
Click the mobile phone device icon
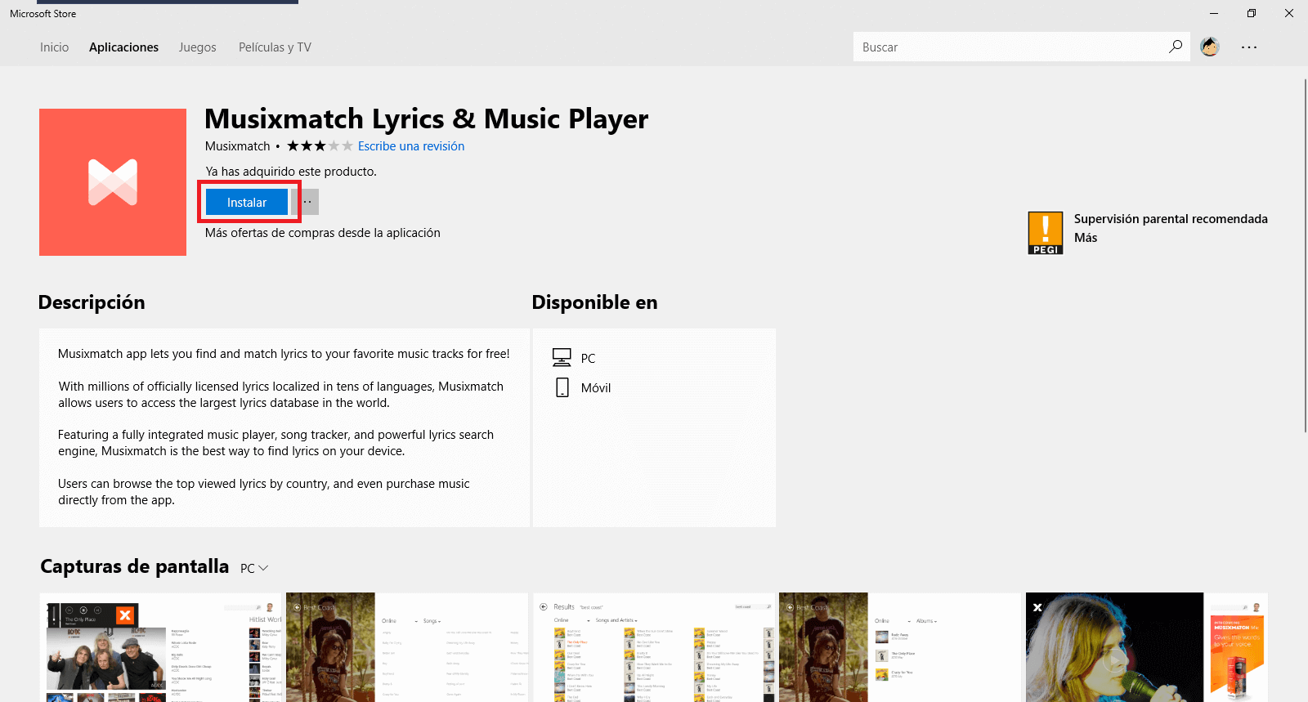pyautogui.click(x=562, y=387)
